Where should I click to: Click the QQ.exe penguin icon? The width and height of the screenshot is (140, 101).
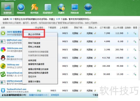tap(3, 58)
